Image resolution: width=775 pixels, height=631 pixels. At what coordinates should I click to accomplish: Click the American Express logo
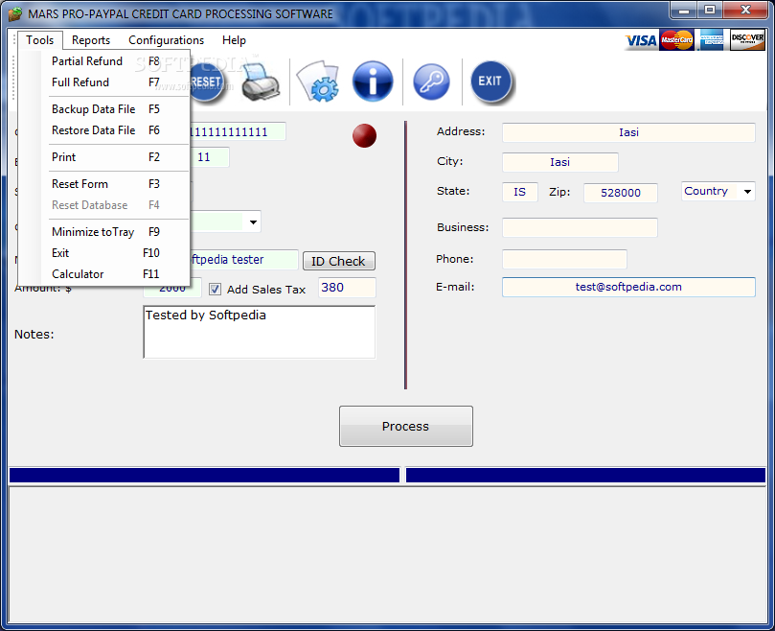click(712, 40)
